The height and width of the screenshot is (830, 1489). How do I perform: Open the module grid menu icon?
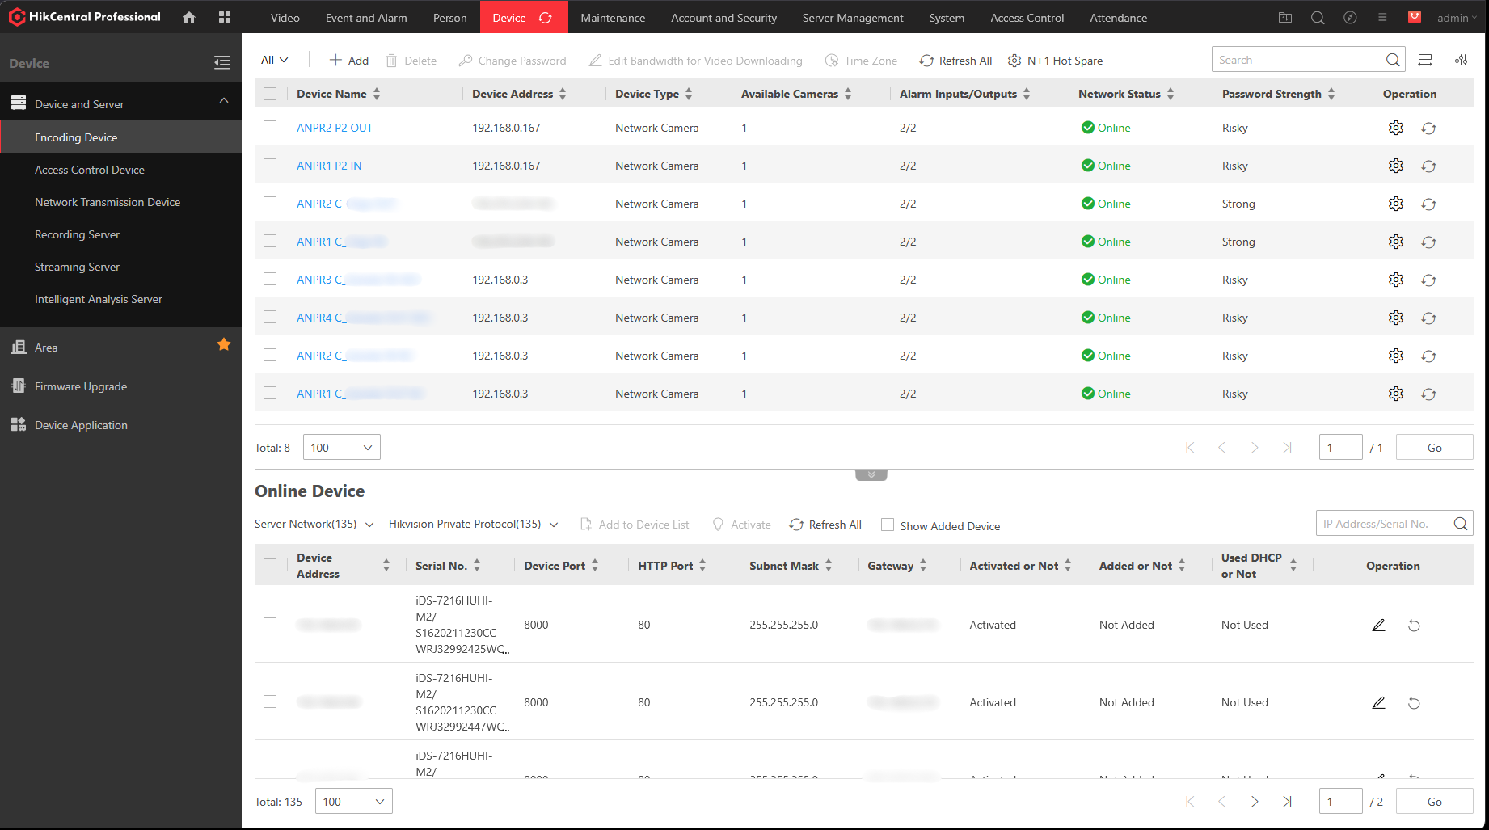pos(225,17)
